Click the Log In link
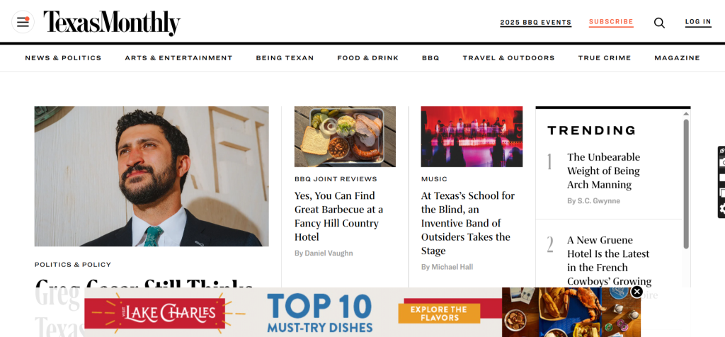The image size is (725, 337). [x=698, y=22]
